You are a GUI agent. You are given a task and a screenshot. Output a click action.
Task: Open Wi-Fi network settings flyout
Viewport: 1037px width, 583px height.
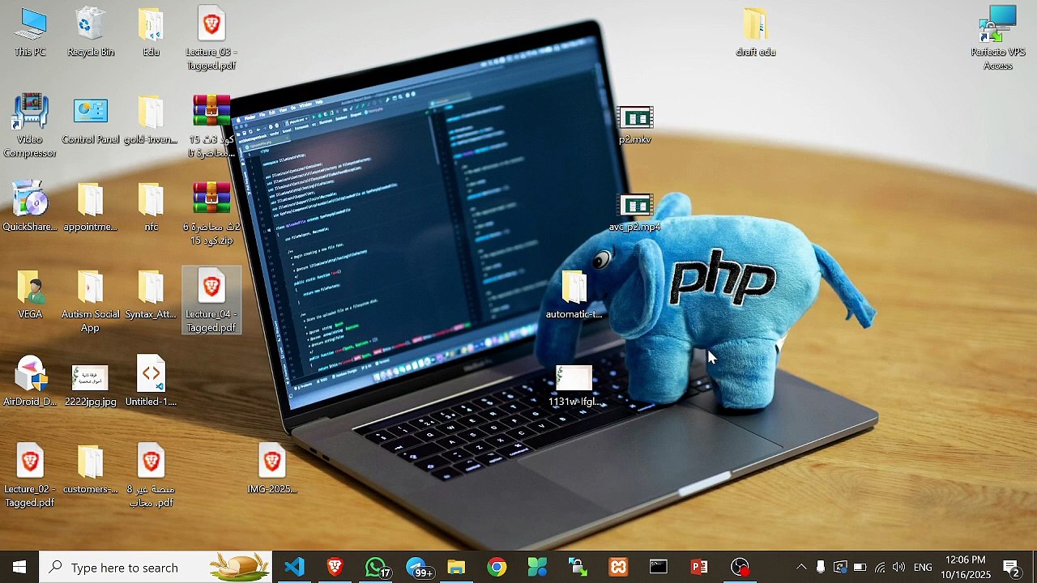click(x=879, y=567)
